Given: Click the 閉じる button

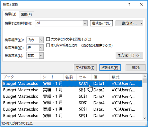Looking at the screenshot, I should [135, 68].
